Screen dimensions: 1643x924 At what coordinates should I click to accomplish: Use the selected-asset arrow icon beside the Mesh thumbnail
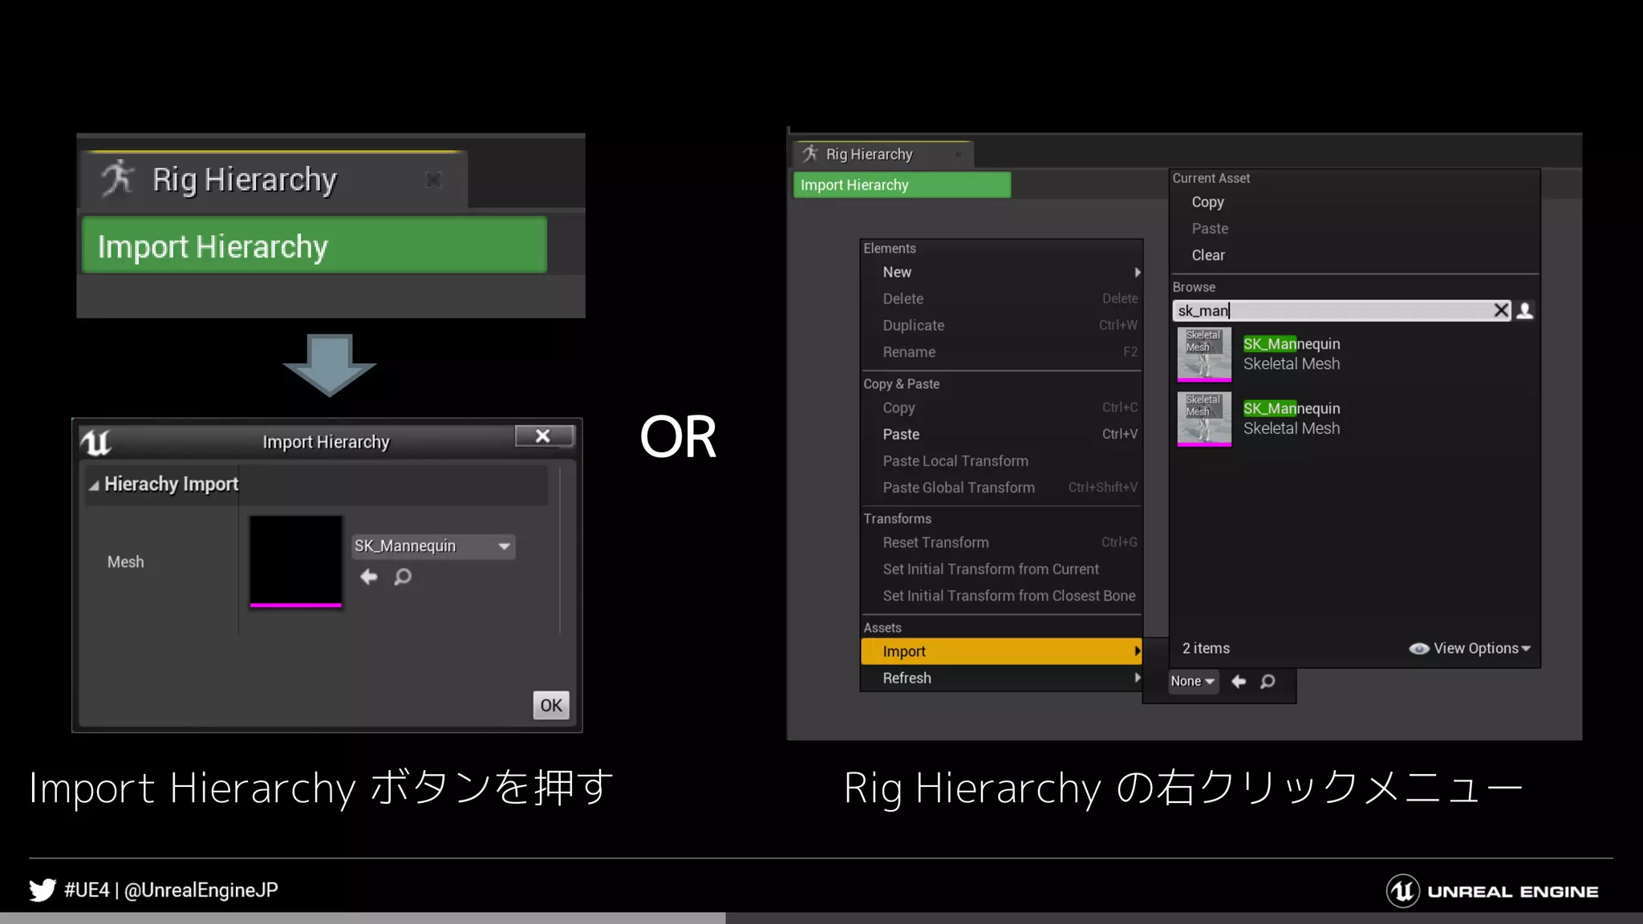[369, 577]
